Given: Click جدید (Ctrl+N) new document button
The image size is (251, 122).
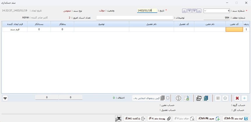Looking at the screenshot, I should (209, 119).
